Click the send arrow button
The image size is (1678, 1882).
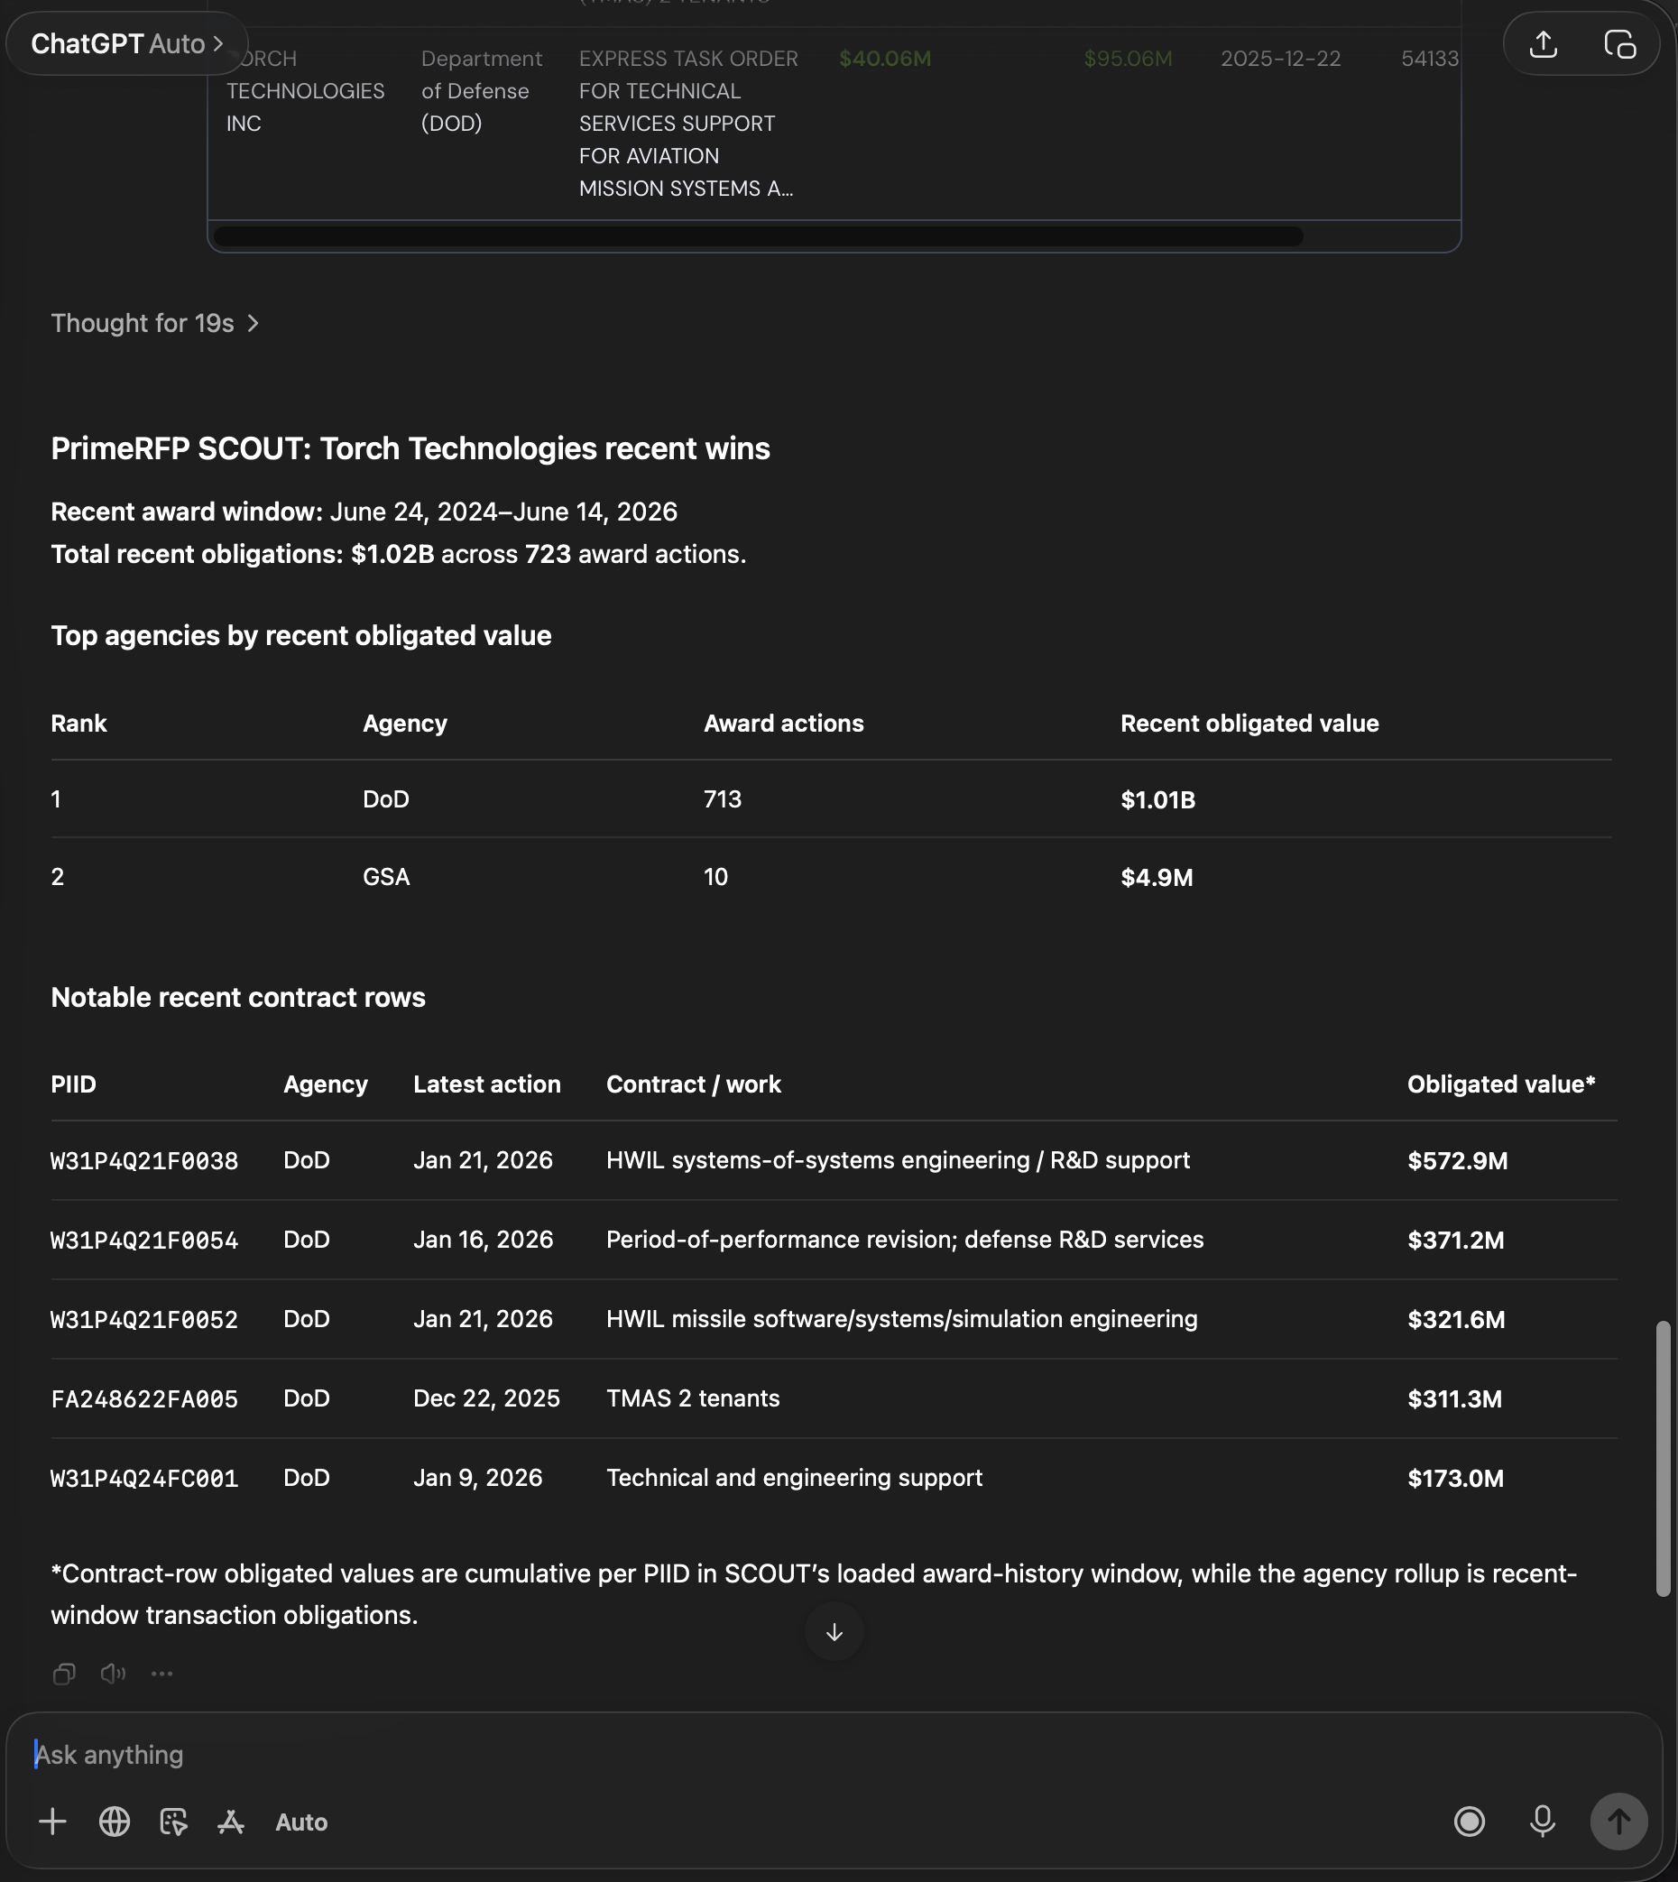click(1619, 1822)
